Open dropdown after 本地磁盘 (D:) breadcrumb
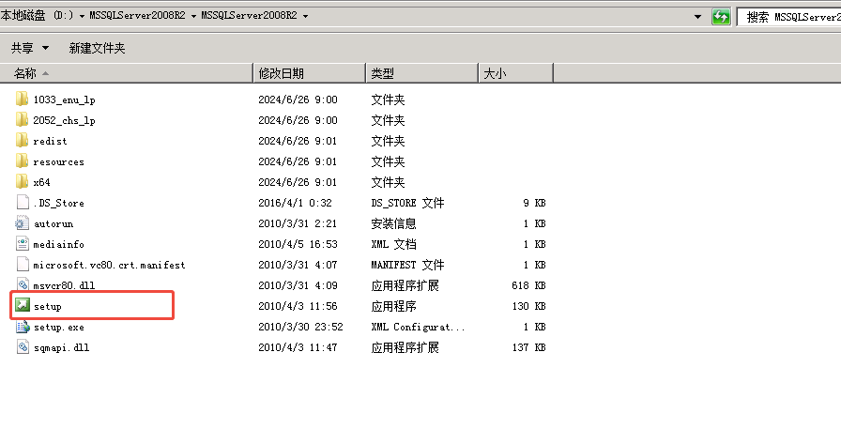 pos(82,16)
